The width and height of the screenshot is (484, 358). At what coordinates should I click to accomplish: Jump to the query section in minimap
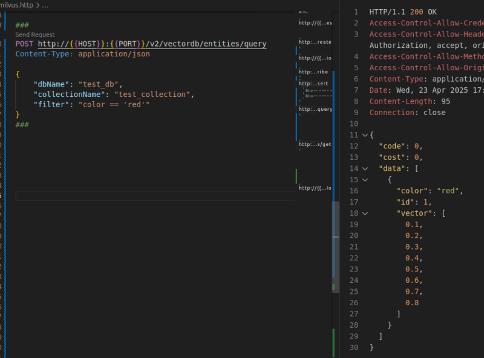[316, 110]
